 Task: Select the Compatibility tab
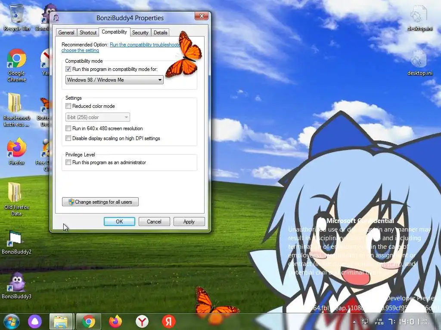[114, 32]
